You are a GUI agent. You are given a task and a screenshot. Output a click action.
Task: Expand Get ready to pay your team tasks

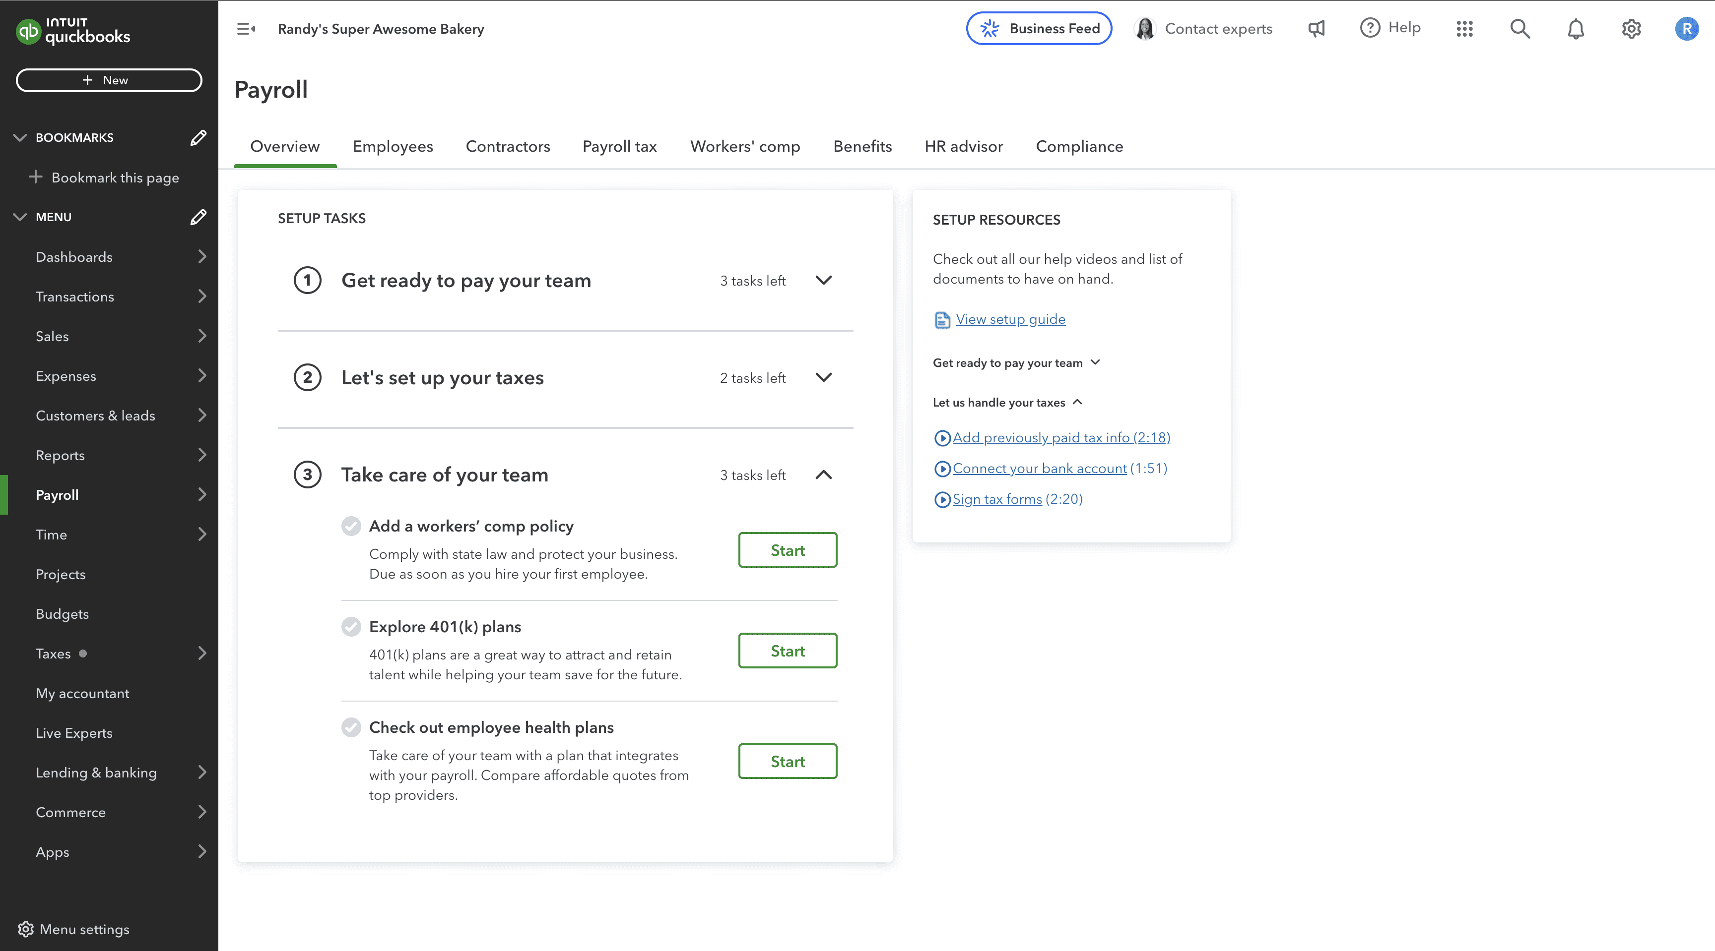(823, 280)
